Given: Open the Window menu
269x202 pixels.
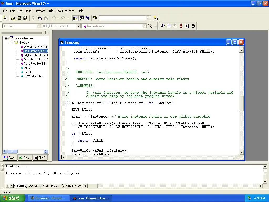Looking at the screenshot, I should (x=70, y=11).
